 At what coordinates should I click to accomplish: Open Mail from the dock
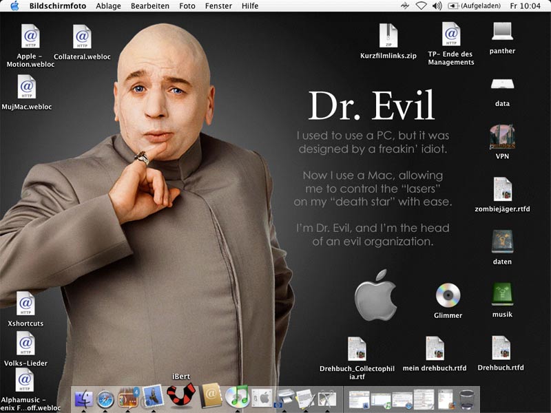152,397
